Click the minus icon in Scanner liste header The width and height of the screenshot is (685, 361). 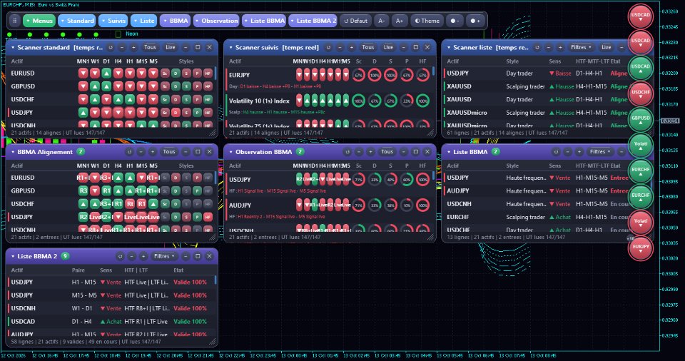549,47
